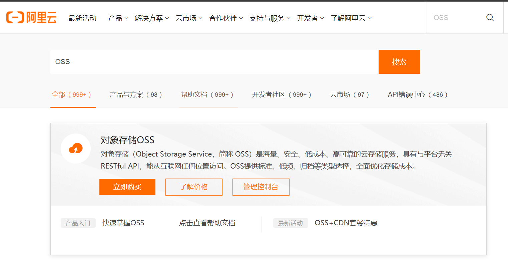
Task: Open the OSS+CDN套餐特惠 promotion link
Action: tap(346, 223)
